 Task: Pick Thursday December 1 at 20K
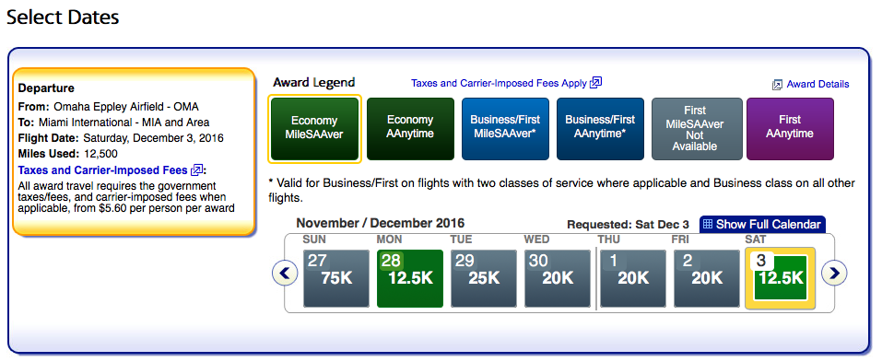[x=633, y=279]
